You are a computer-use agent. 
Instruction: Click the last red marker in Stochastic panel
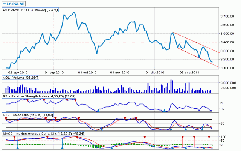point(136,118)
